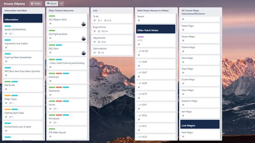Image resolution: width=255 pixels, height=143 pixels.
Task: Click description icon on Castaways card
Action: click(50, 81)
